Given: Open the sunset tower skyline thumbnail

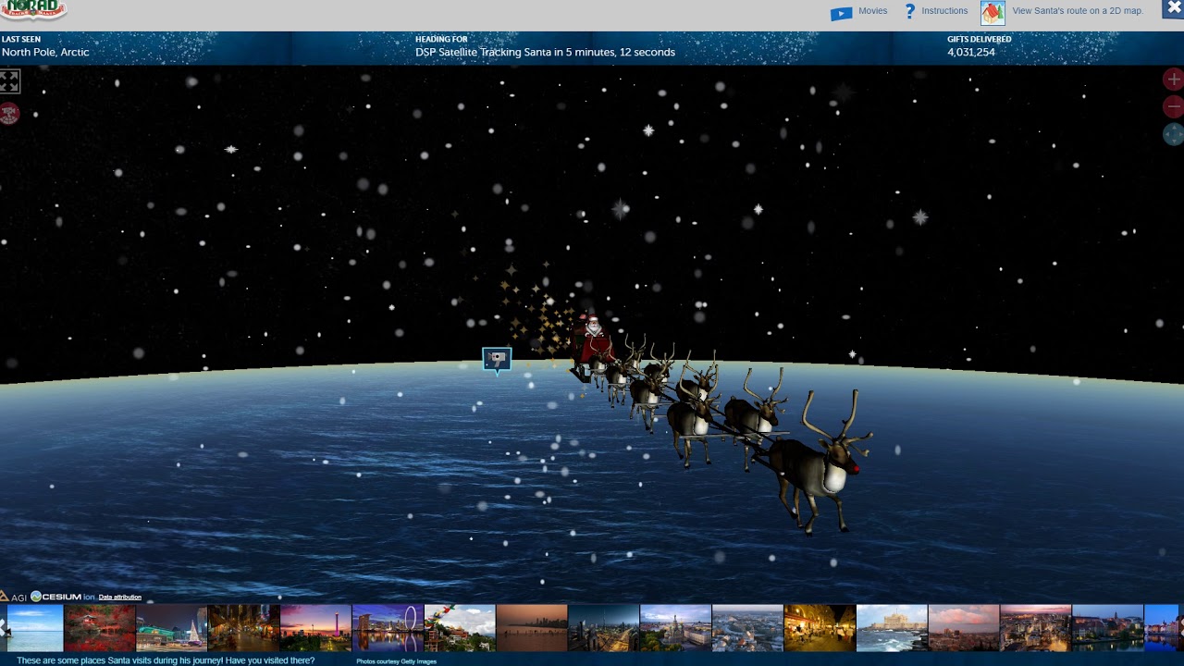Looking at the screenshot, I should click(x=316, y=628).
